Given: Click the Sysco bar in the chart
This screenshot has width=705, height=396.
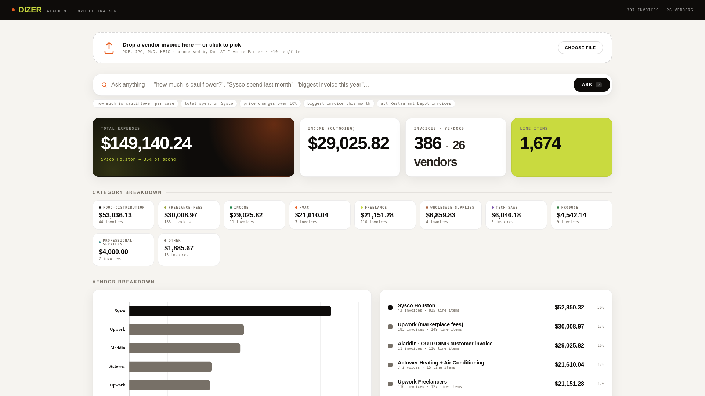Looking at the screenshot, I should point(230,311).
